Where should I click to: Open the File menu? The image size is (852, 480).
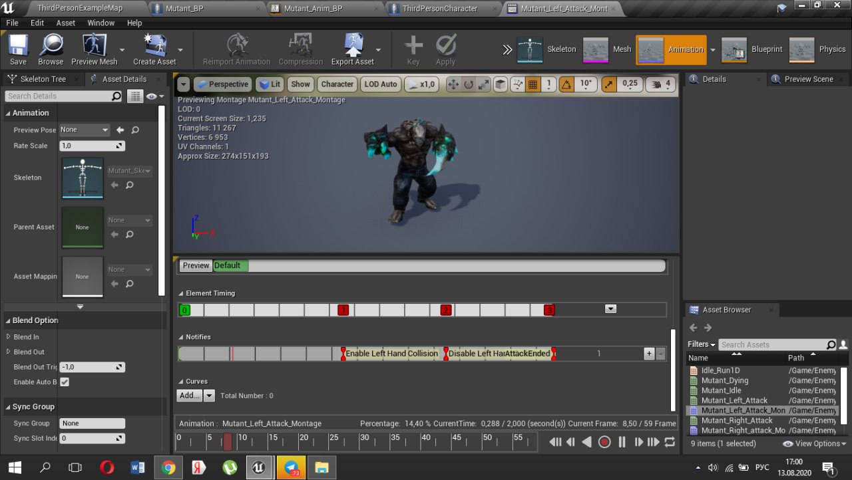click(12, 23)
